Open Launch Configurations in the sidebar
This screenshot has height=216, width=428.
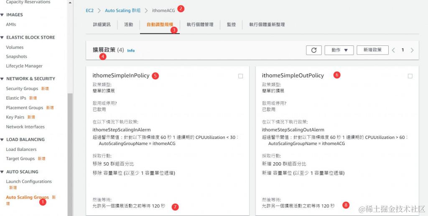click(x=29, y=181)
